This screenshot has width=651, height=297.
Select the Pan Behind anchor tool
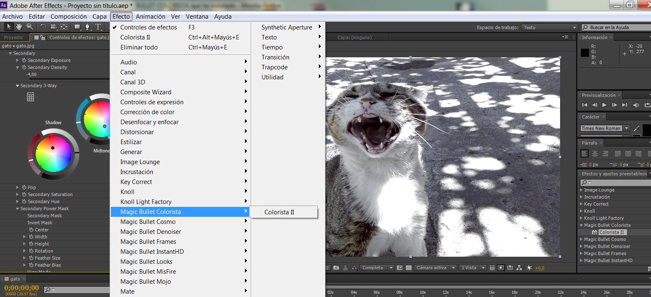point(64,27)
